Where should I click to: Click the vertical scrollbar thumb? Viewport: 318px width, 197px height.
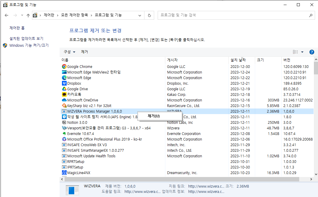[x=316, y=68]
